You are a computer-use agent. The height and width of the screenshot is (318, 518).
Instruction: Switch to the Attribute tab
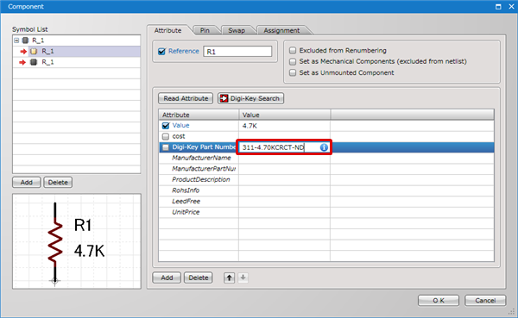[167, 30]
